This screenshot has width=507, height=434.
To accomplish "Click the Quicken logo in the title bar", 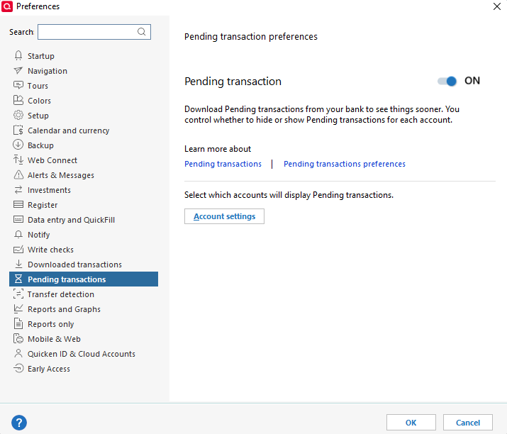I will pyautogui.click(x=7, y=6).
